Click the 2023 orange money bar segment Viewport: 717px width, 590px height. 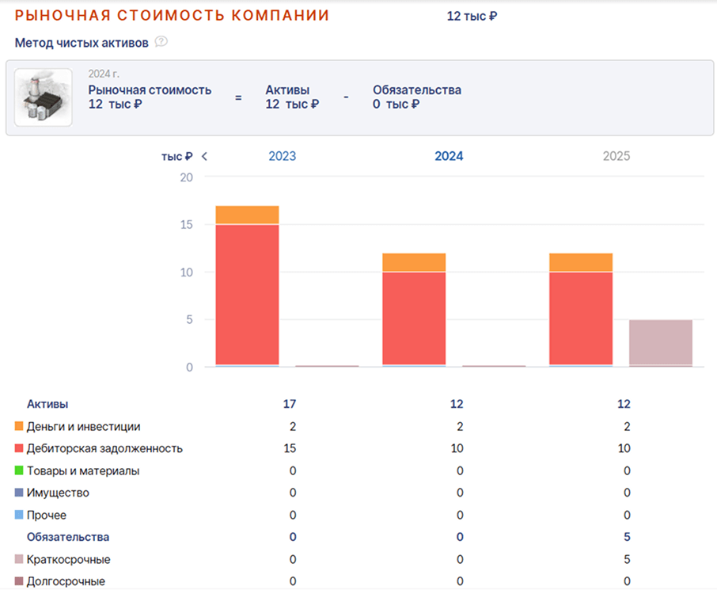[248, 215]
